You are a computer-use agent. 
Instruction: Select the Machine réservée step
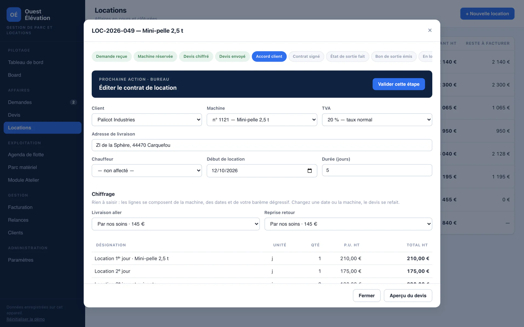click(155, 56)
